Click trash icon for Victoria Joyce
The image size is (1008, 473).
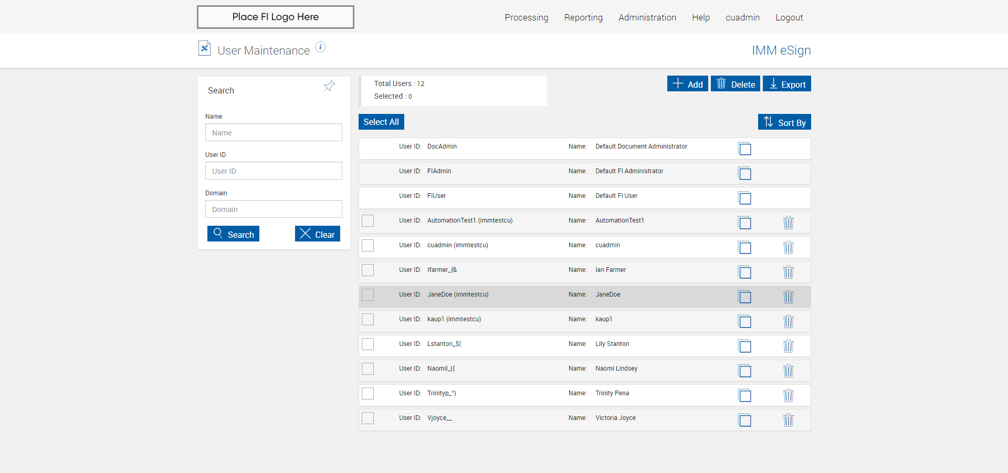click(x=788, y=420)
